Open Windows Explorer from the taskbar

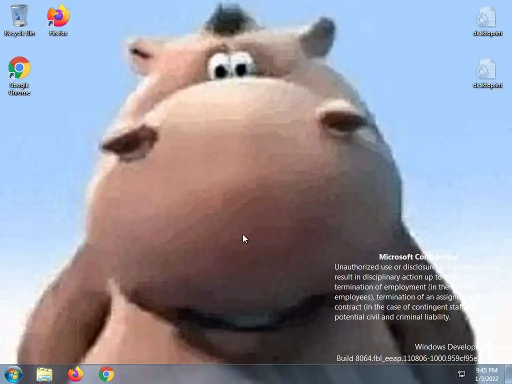point(44,374)
